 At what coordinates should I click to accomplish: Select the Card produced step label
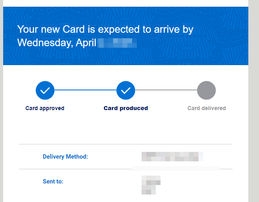pos(126,108)
